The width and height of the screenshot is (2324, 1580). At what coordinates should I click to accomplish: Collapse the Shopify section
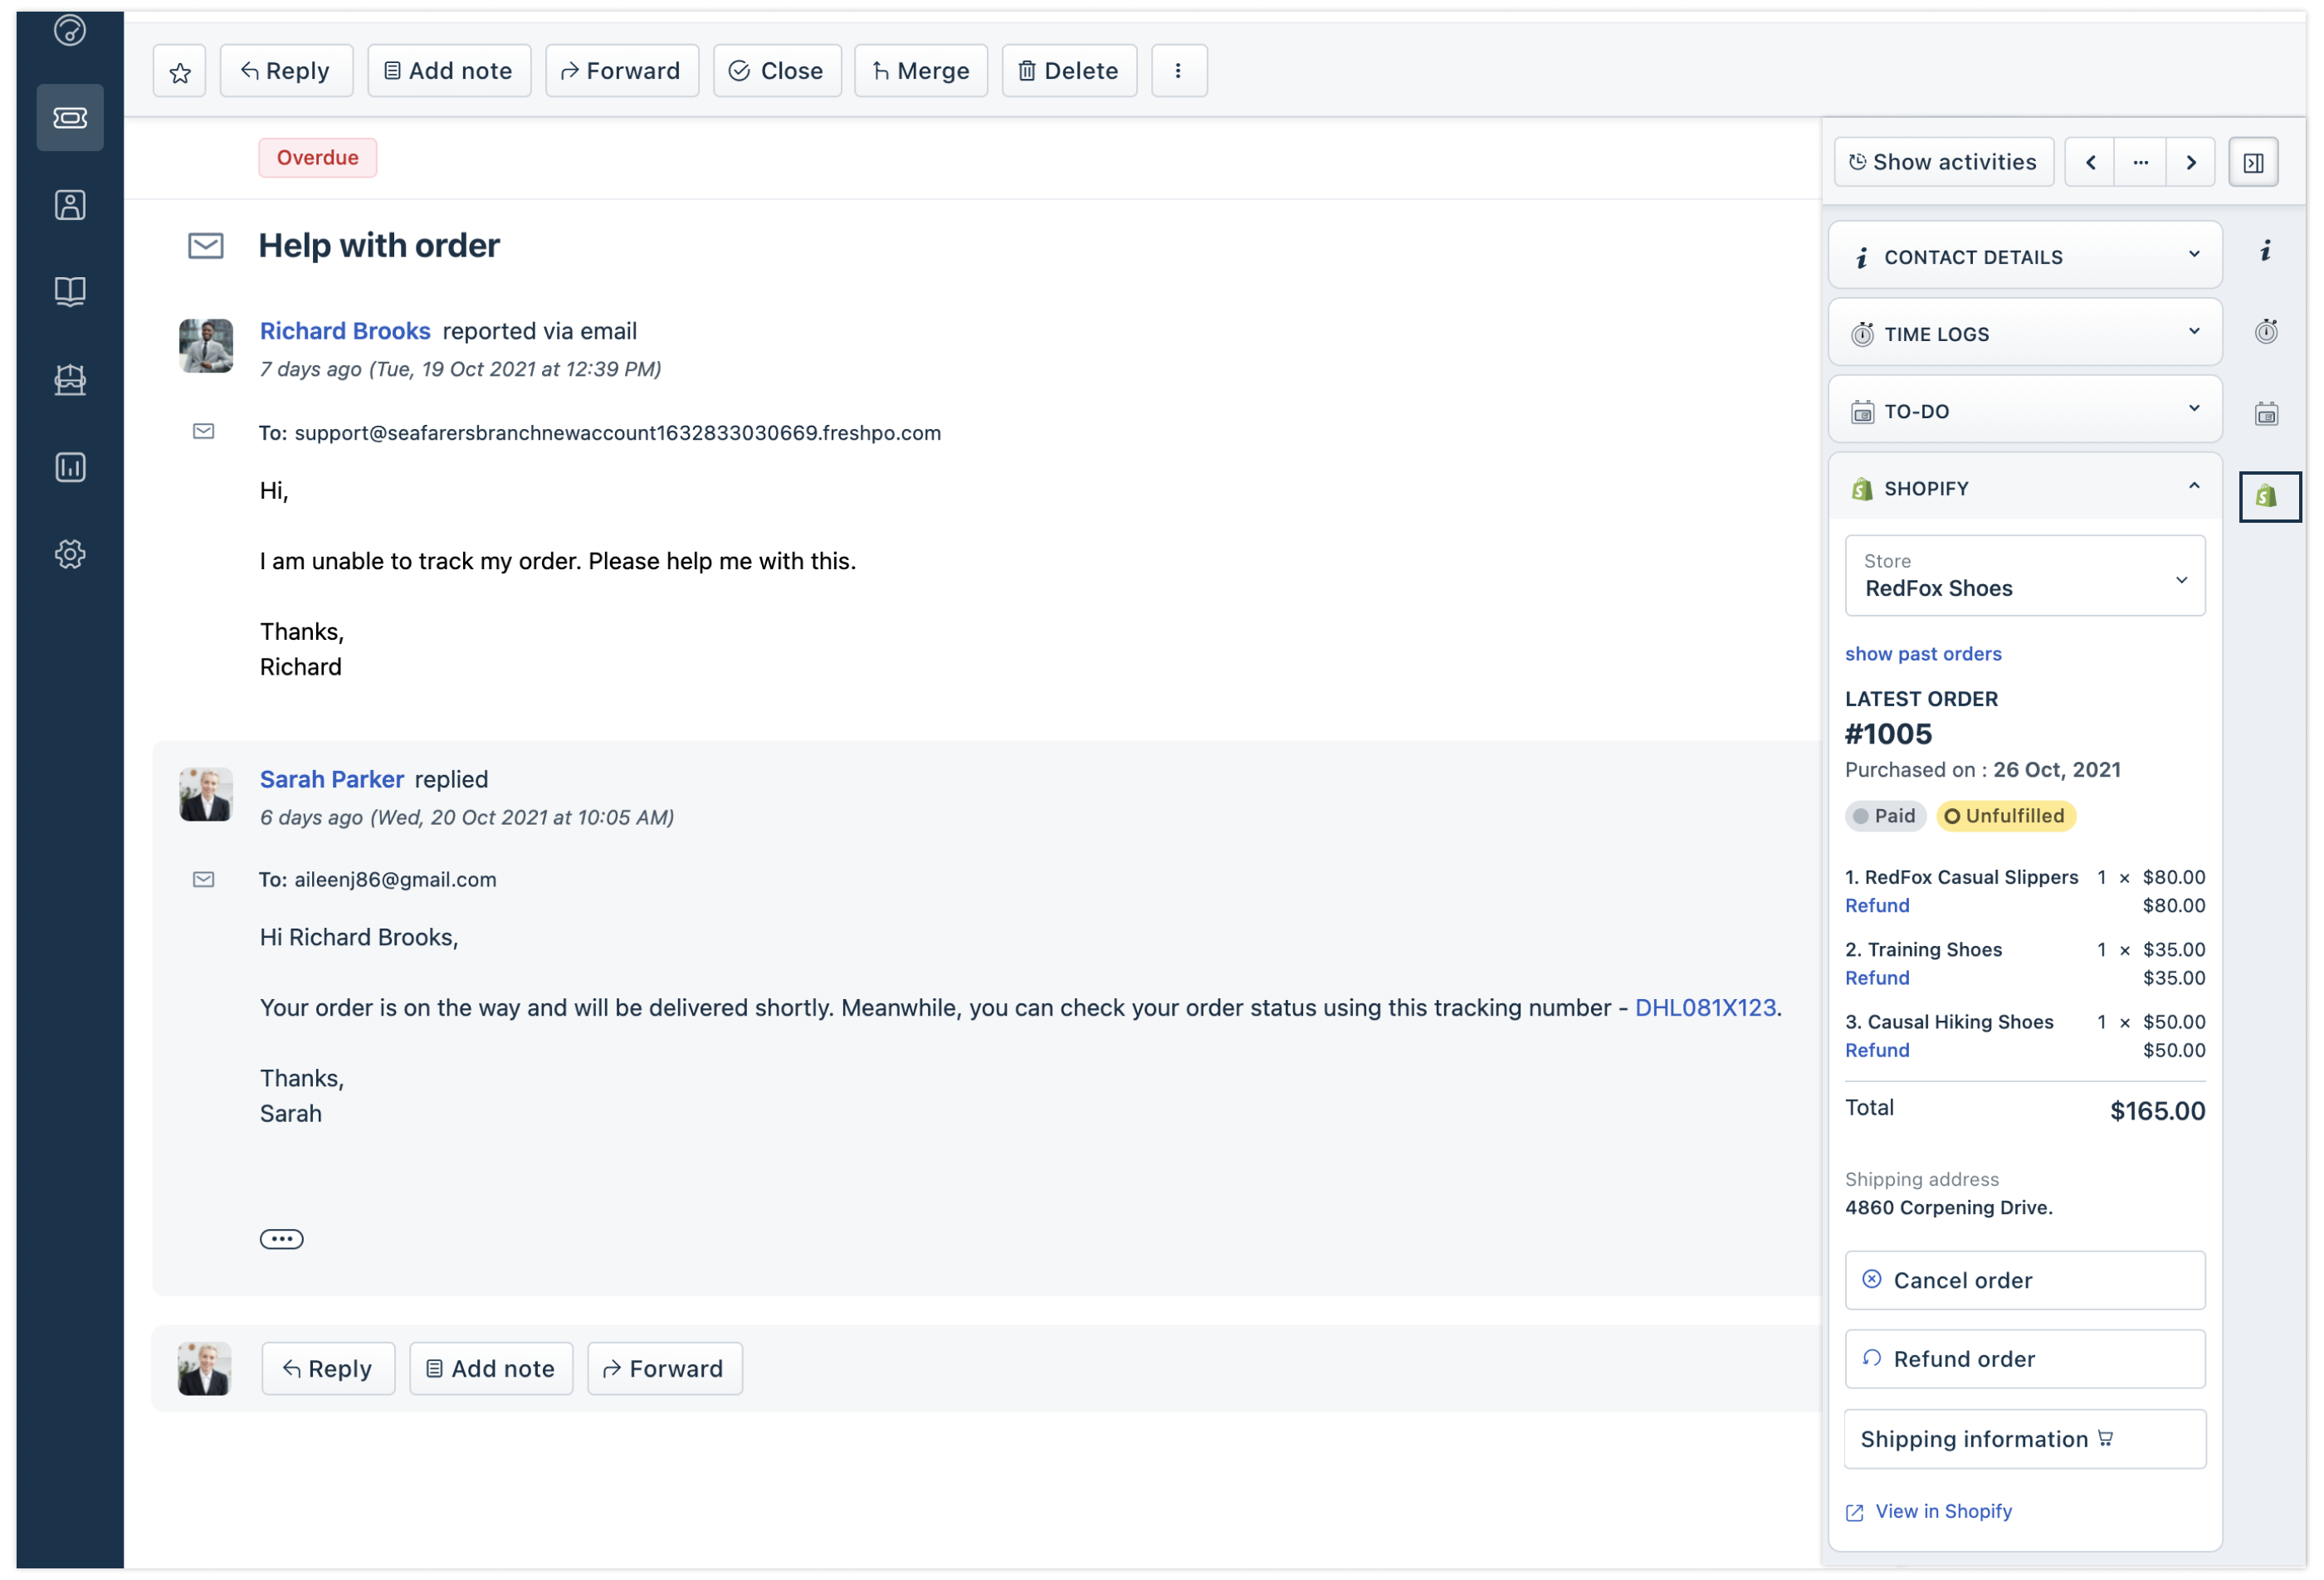pyautogui.click(x=2025, y=487)
